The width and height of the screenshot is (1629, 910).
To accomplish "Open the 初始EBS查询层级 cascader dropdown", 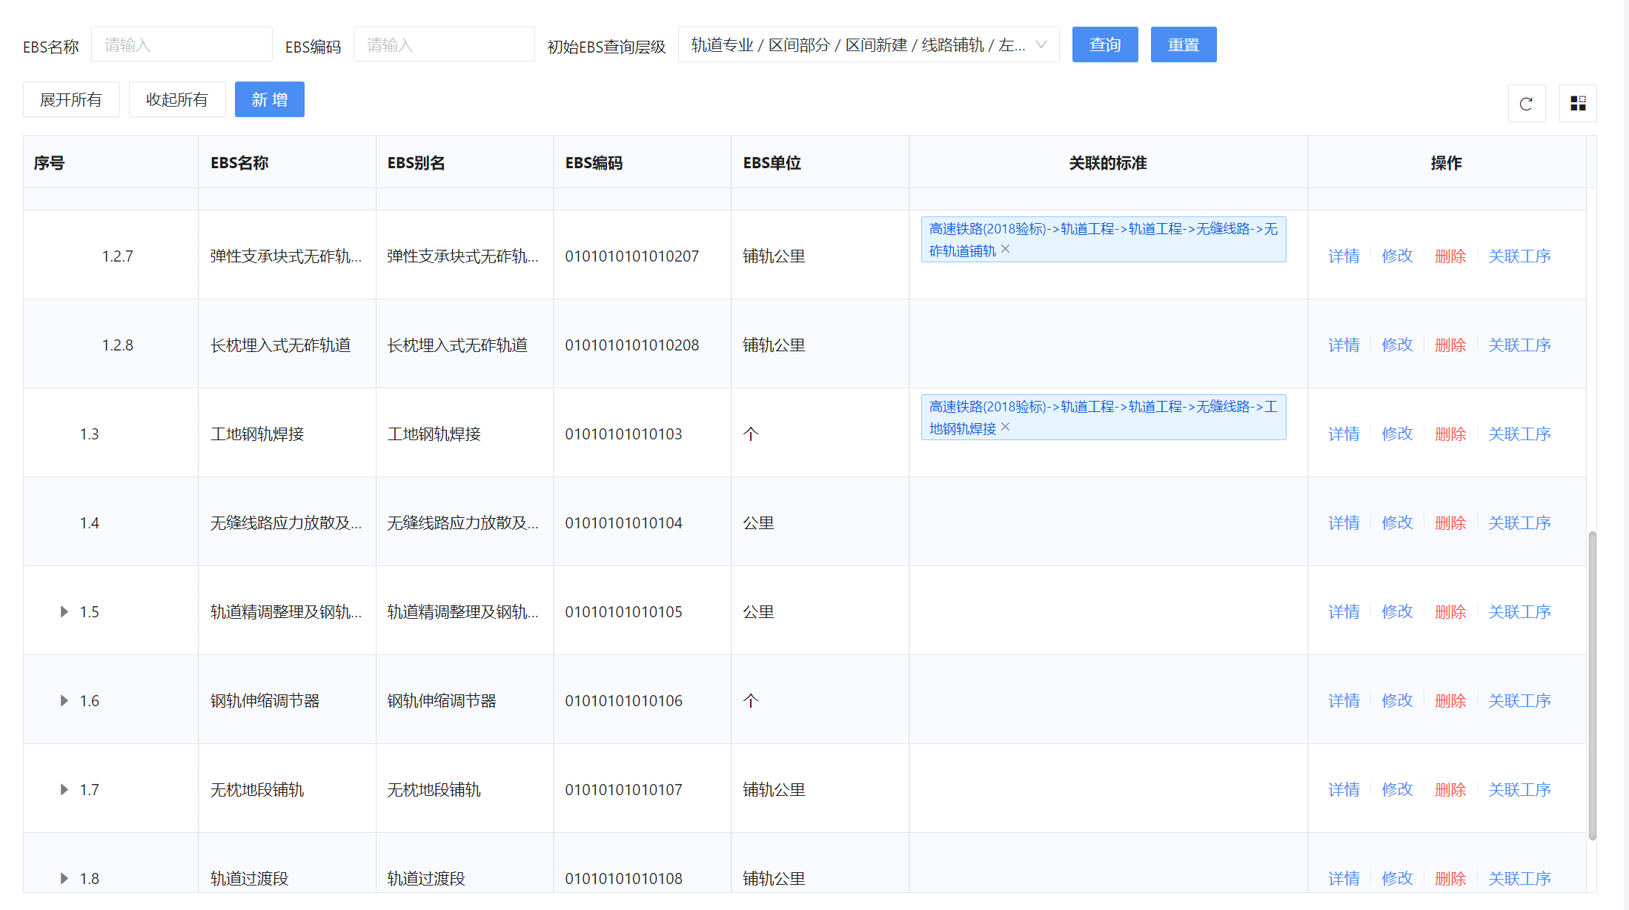I will point(869,44).
